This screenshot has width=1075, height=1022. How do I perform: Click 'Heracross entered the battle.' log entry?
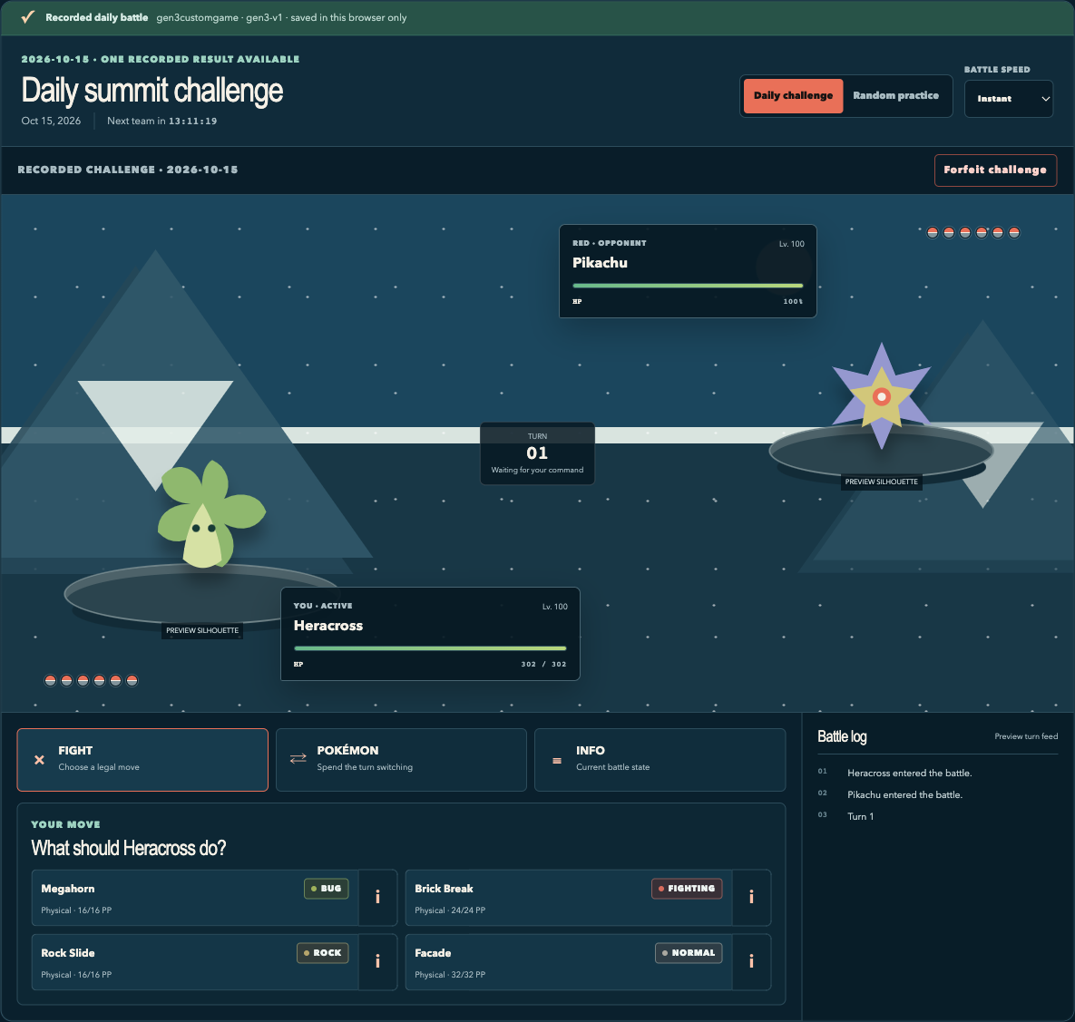pyautogui.click(x=910, y=773)
